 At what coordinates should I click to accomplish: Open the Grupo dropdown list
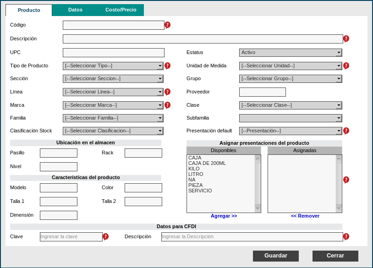tap(291, 79)
